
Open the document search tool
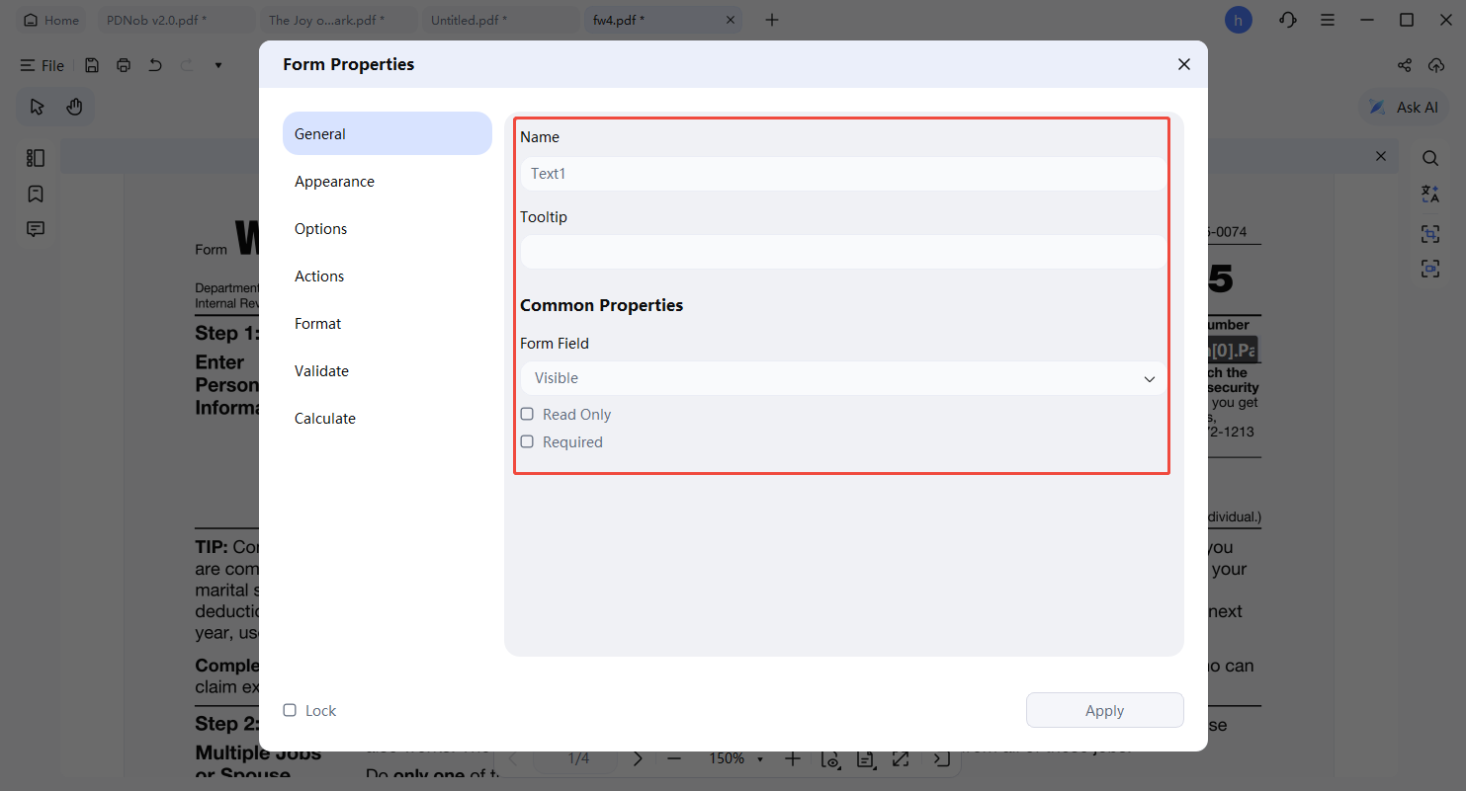(x=1429, y=158)
